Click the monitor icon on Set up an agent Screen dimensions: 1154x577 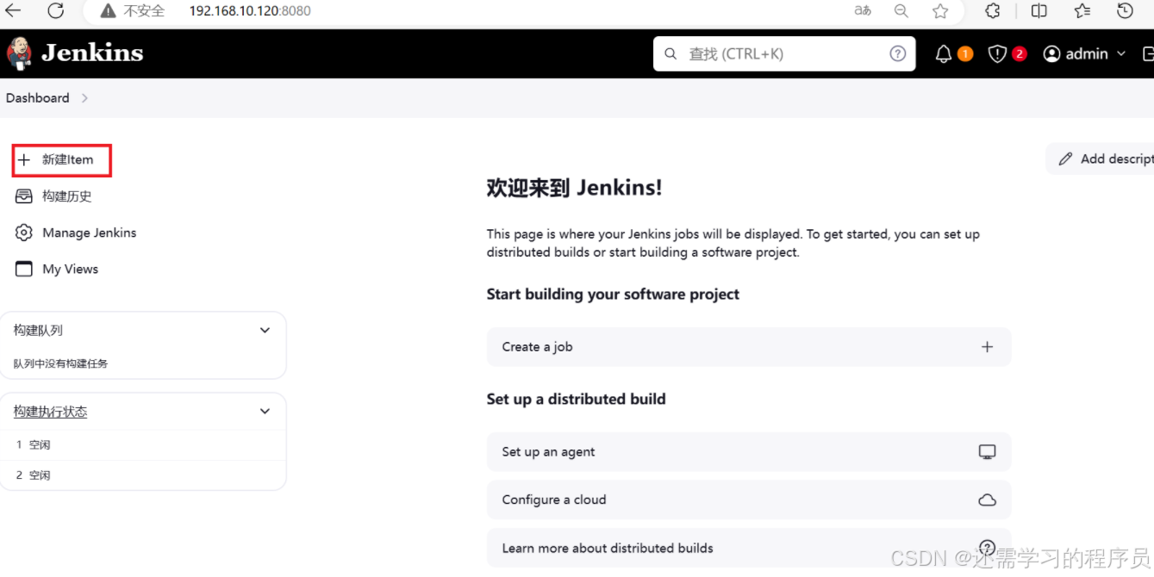[x=987, y=452]
